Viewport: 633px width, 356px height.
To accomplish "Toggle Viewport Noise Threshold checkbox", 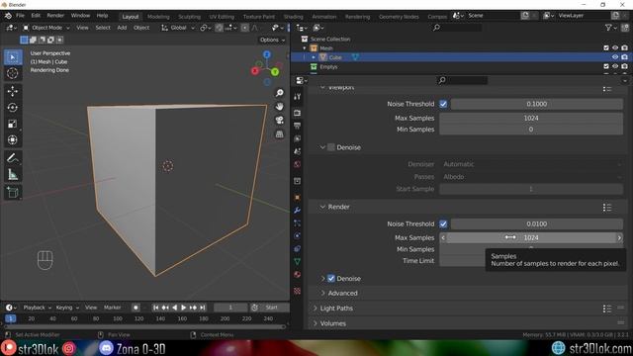I will click(443, 104).
